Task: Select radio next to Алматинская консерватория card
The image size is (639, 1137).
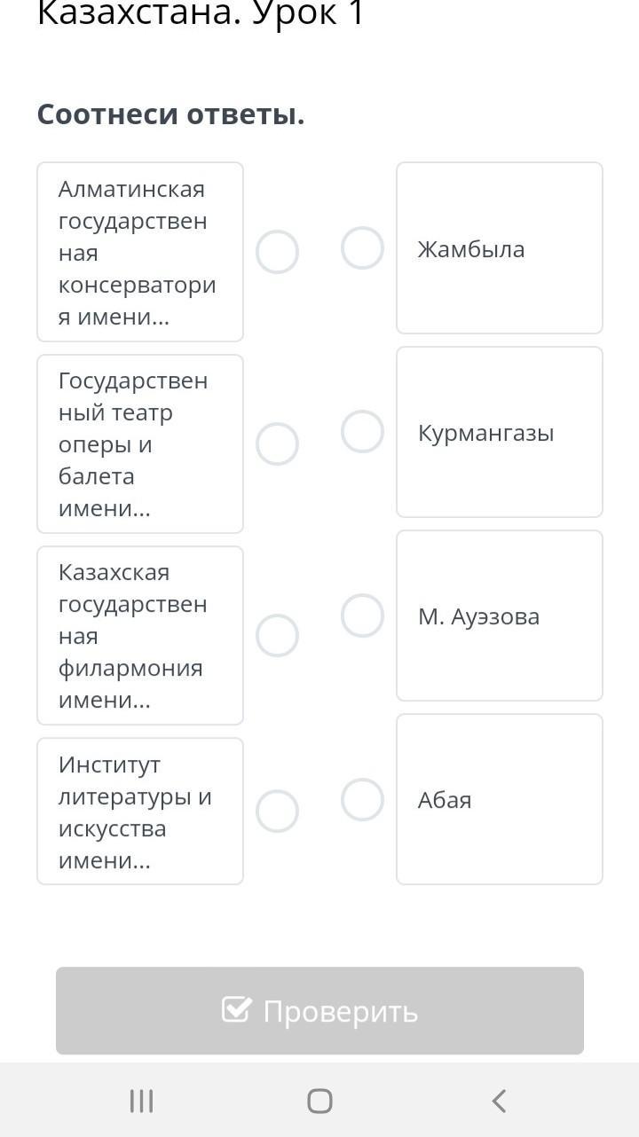Action: pyautogui.click(x=277, y=252)
